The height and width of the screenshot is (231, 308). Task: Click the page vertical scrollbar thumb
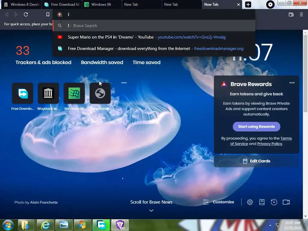[305, 74]
